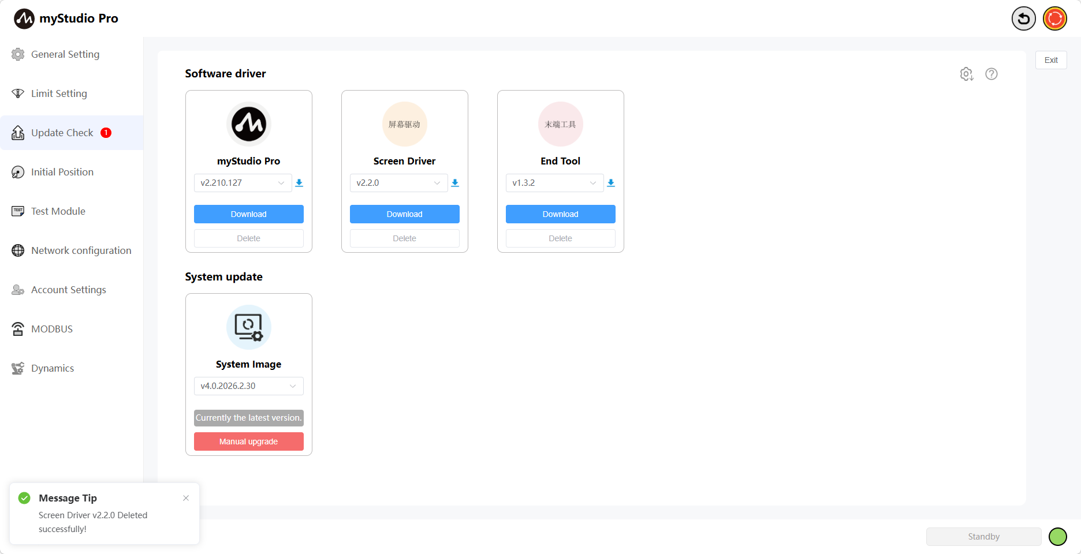The height and width of the screenshot is (554, 1081).
Task: Expand the Screen Driver version dropdown
Action: [x=398, y=183]
